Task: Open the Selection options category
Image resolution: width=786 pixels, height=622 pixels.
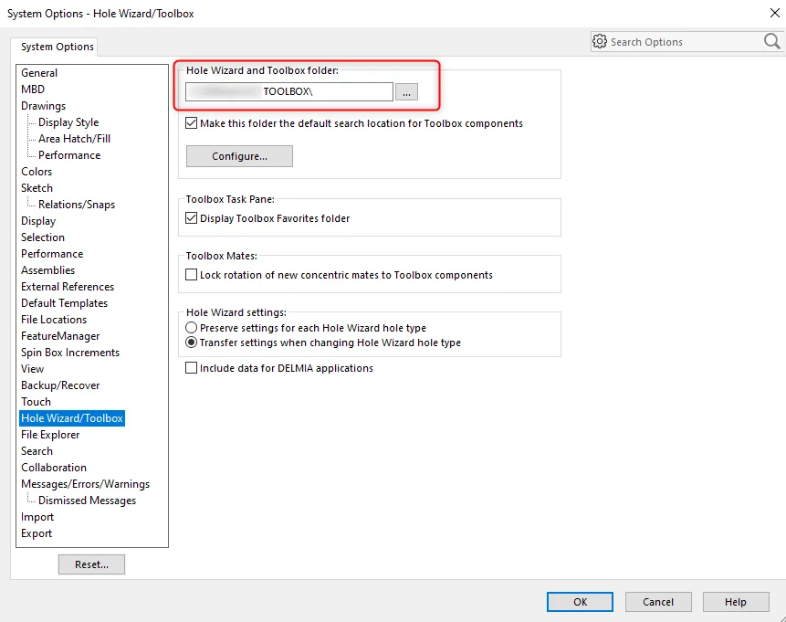Action: (43, 237)
